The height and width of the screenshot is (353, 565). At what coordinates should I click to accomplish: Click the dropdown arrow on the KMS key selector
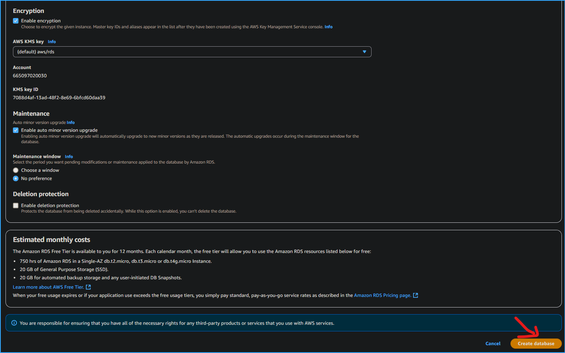point(364,51)
